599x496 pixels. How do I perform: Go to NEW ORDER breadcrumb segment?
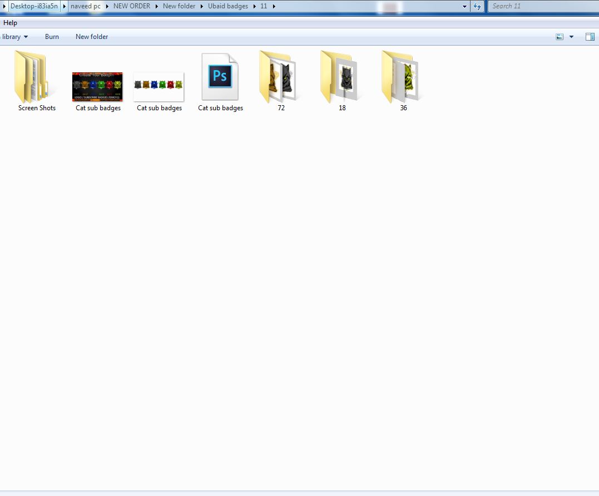tap(132, 6)
